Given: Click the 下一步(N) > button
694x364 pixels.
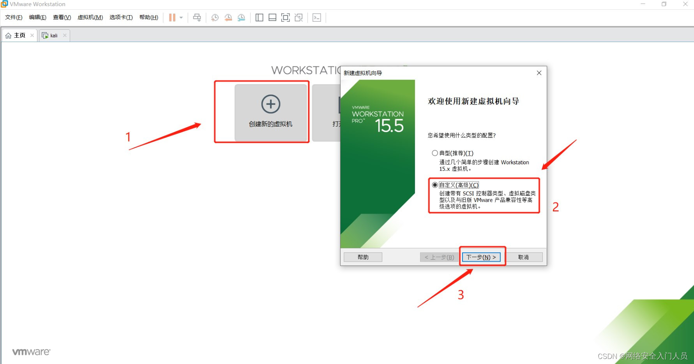Looking at the screenshot, I should (481, 257).
